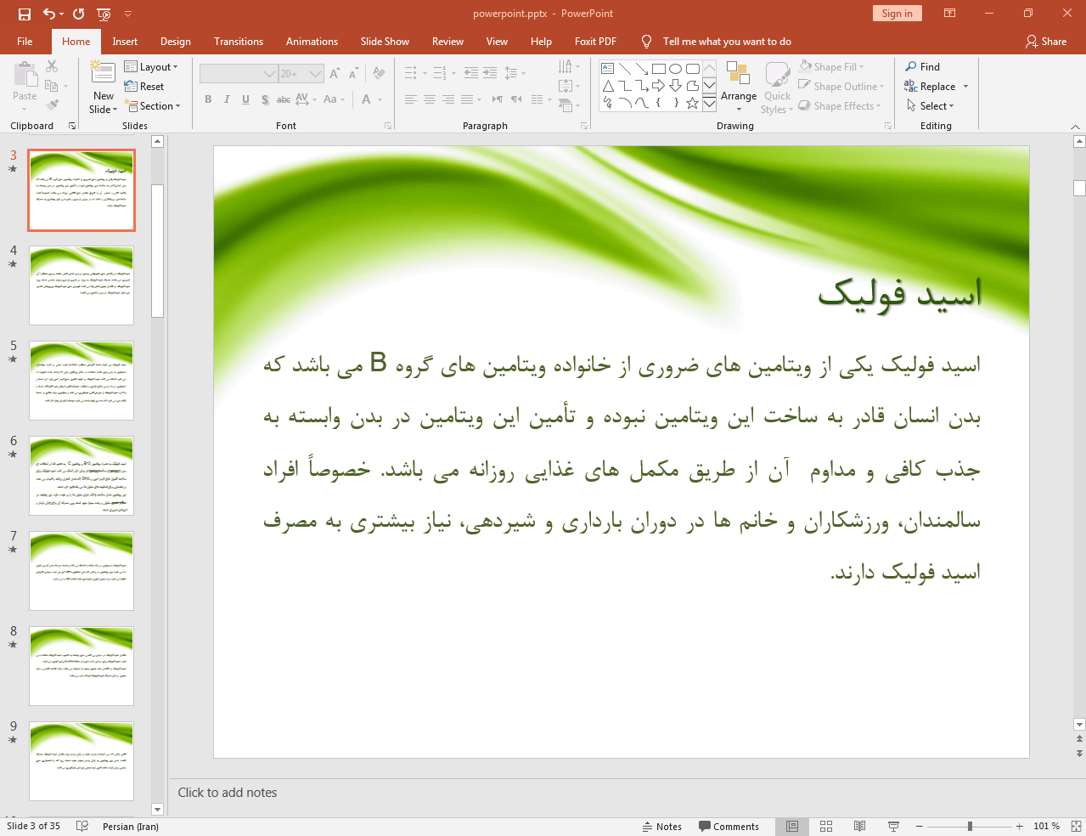Viewport: 1086px width, 836px height.
Task: Open the Layout dropdown
Action: [151, 67]
